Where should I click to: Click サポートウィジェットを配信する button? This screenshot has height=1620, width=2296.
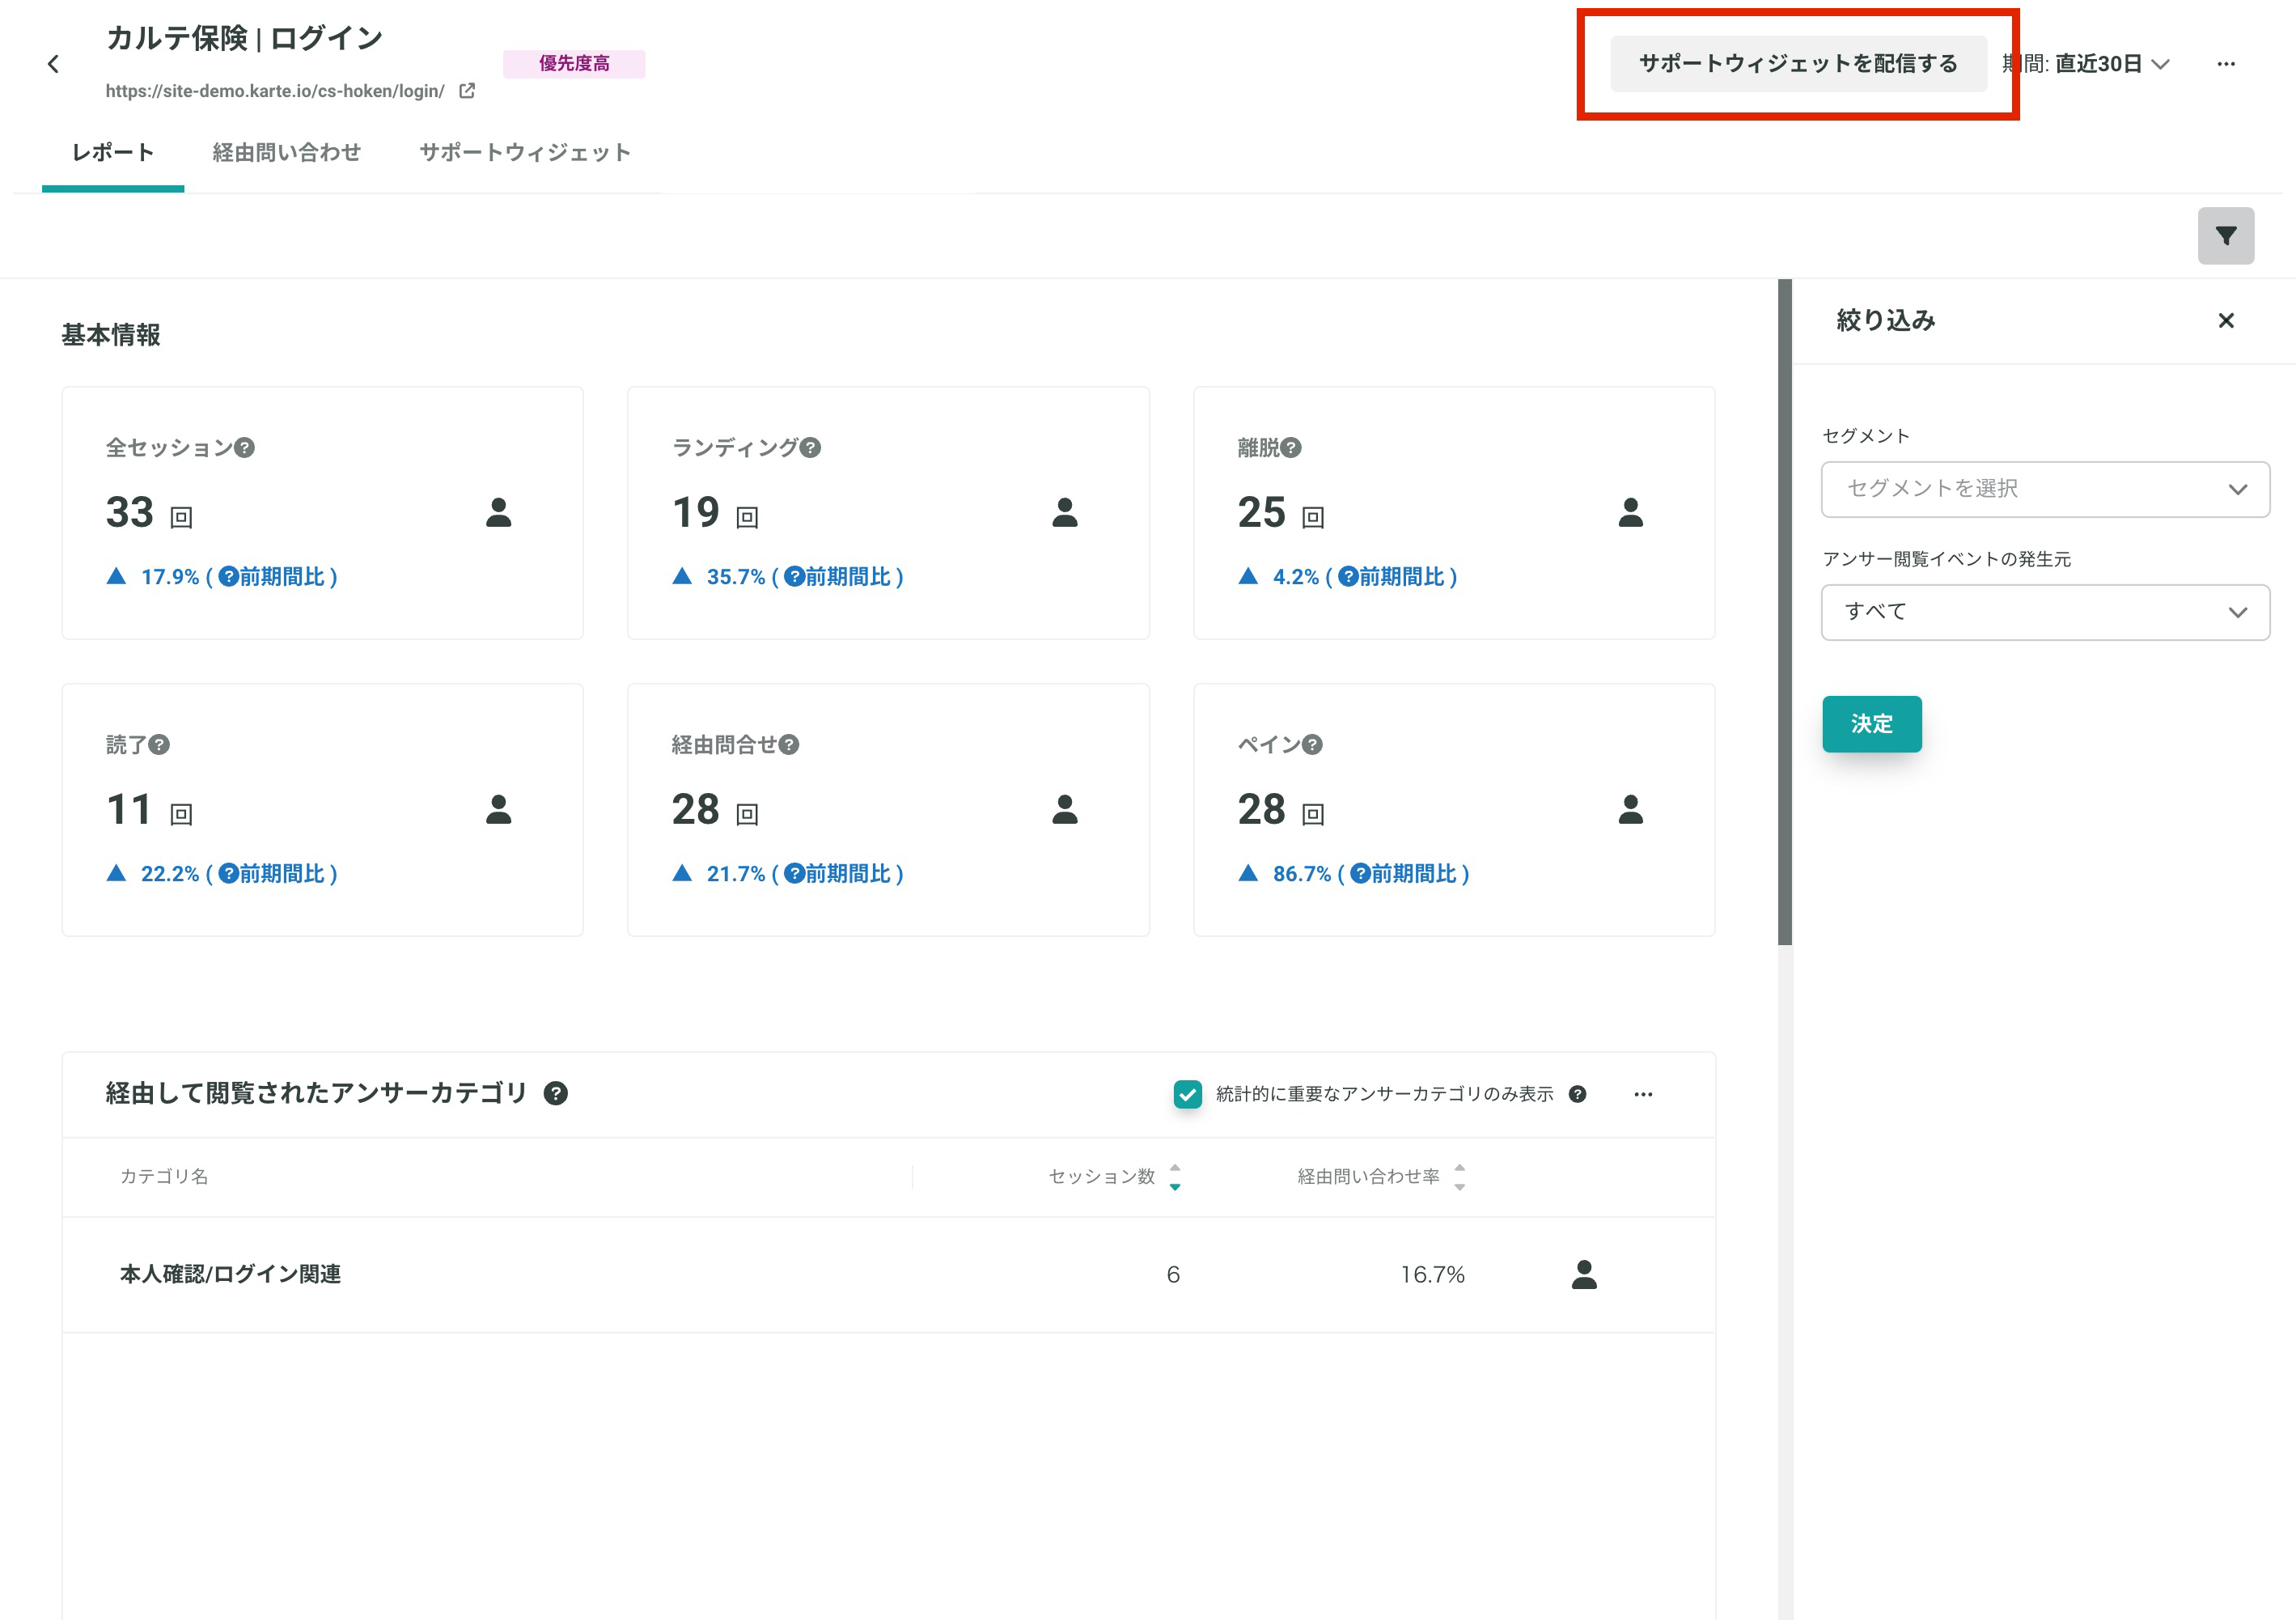1797,64
